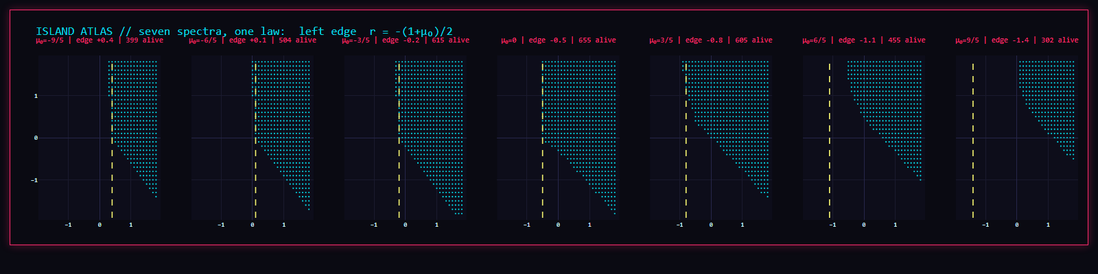1098x274 pixels.
Task: Click the cyan dot cluster in the μ₀=6/5 panel
Action: 885,121
